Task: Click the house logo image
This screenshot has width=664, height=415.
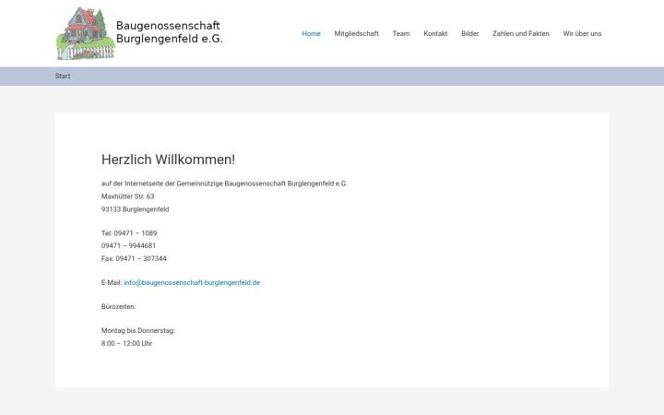Action: 86,33
